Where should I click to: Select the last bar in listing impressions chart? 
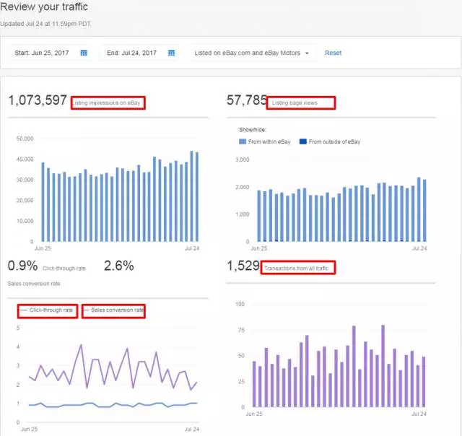click(x=197, y=196)
